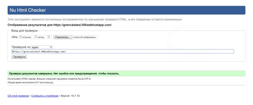Click the 'Версия: 19.7.10' text
This screenshot has width=253, height=105.
70,96
